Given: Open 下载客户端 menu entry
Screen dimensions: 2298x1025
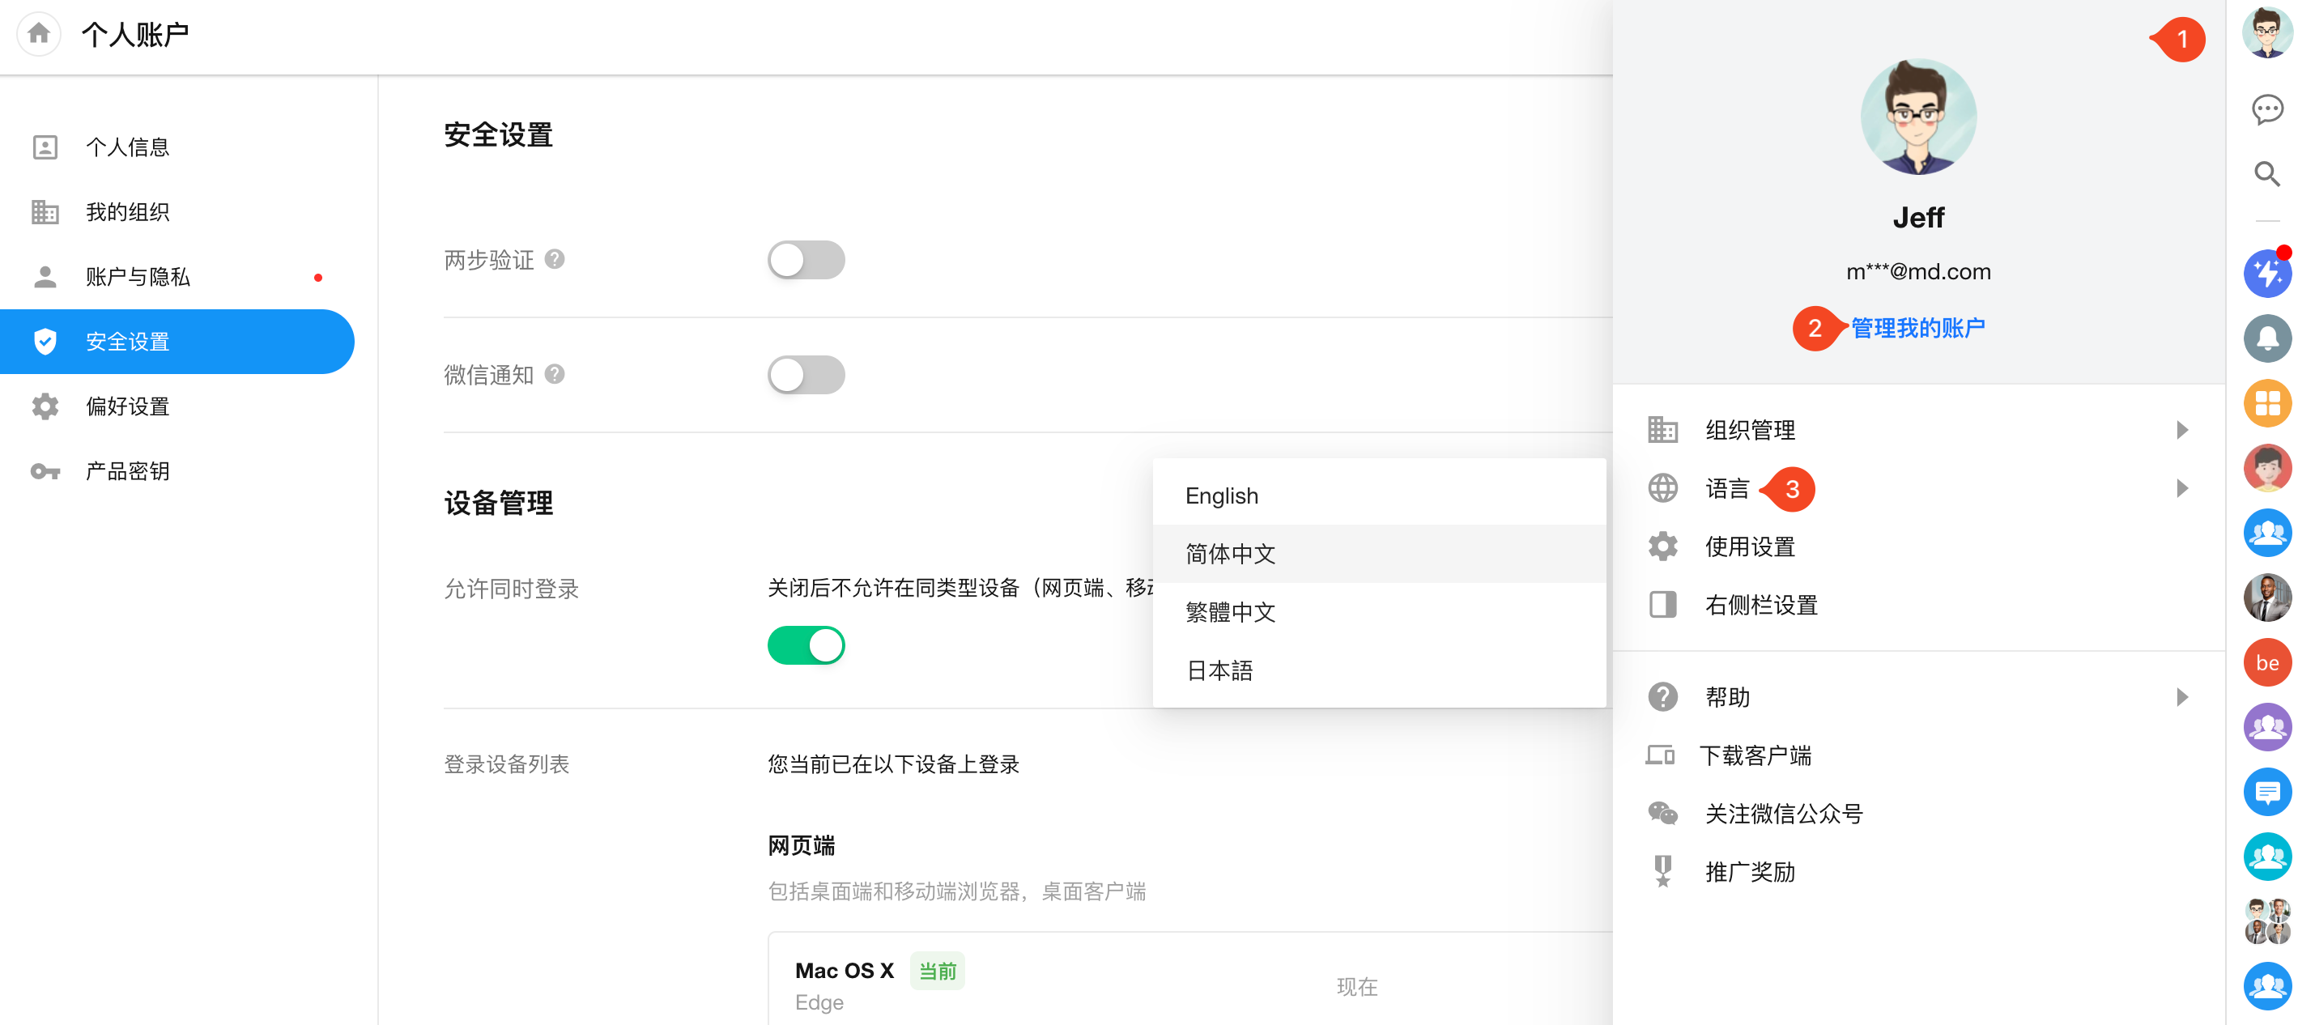Looking at the screenshot, I should (1754, 755).
